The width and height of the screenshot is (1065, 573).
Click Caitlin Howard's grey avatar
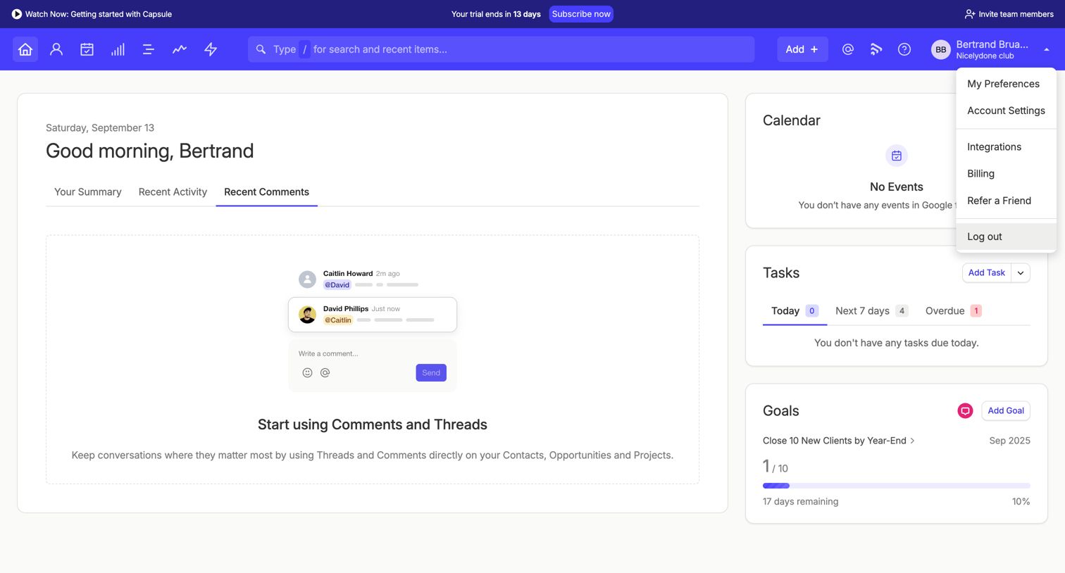click(x=307, y=279)
